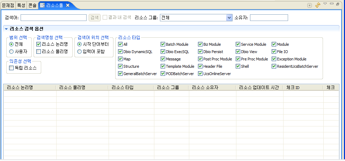Click the 소유자 text field

(269, 17)
